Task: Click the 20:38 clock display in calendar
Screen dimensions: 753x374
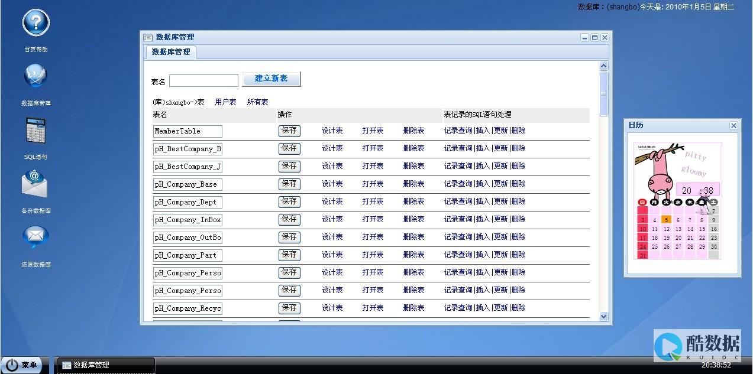Action: tap(698, 190)
